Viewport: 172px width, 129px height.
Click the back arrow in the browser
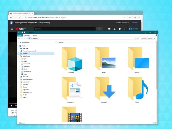[11, 18]
